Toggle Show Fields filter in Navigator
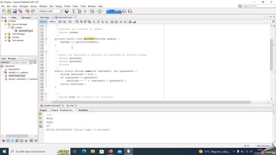The height and width of the screenshot is (155, 276). pyautogui.click(x=8, y=141)
